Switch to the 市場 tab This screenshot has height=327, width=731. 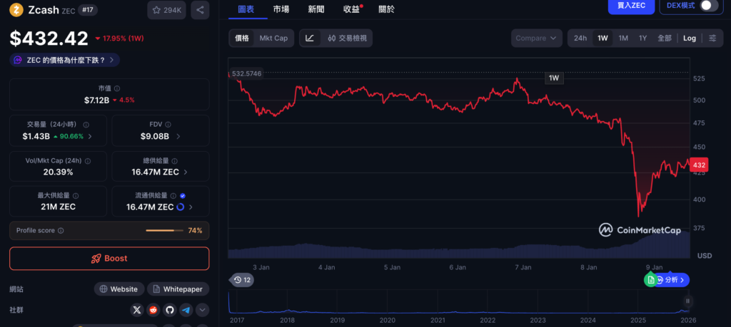pyautogui.click(x=281, y=9)
